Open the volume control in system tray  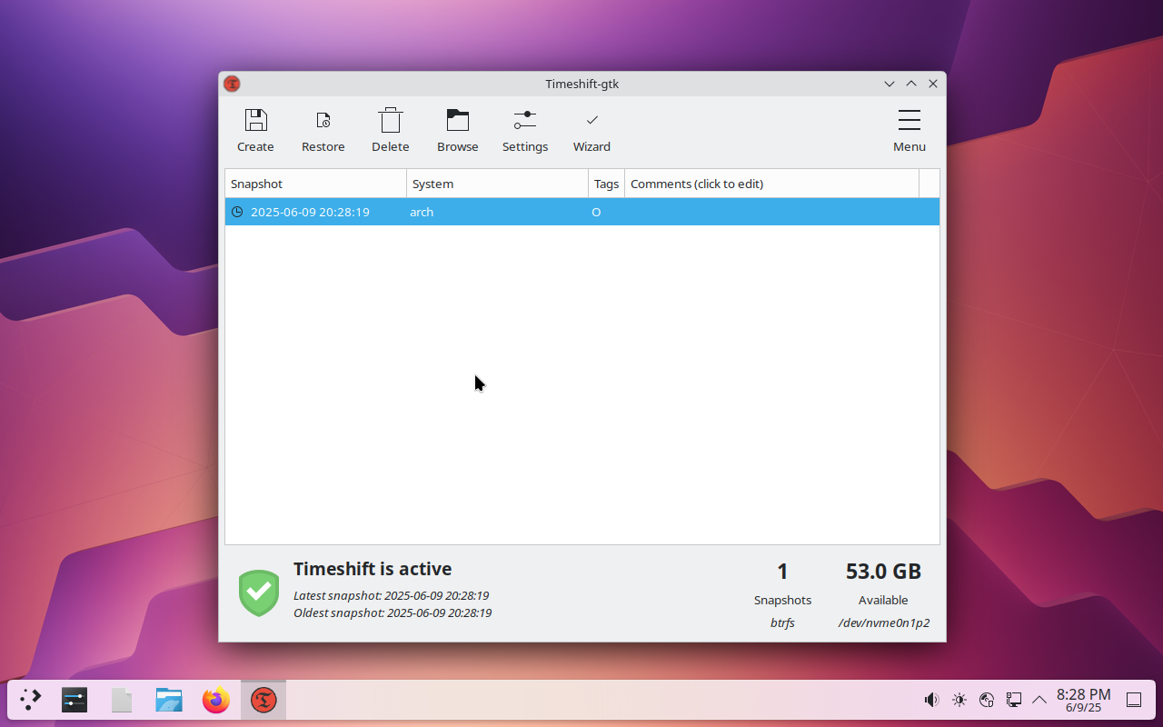coord(931,700)
